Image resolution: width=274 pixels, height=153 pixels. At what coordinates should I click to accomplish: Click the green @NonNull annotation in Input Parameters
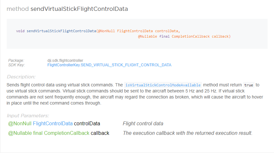click(20, 124)
